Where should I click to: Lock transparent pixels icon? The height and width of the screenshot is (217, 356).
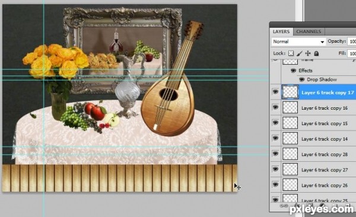(291, 53)
